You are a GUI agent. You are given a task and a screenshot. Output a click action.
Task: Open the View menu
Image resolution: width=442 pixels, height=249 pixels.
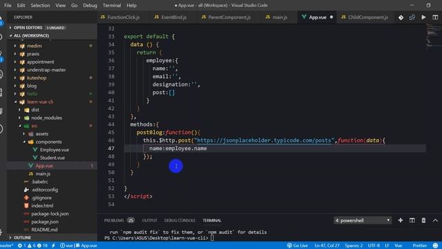[60, 6]
